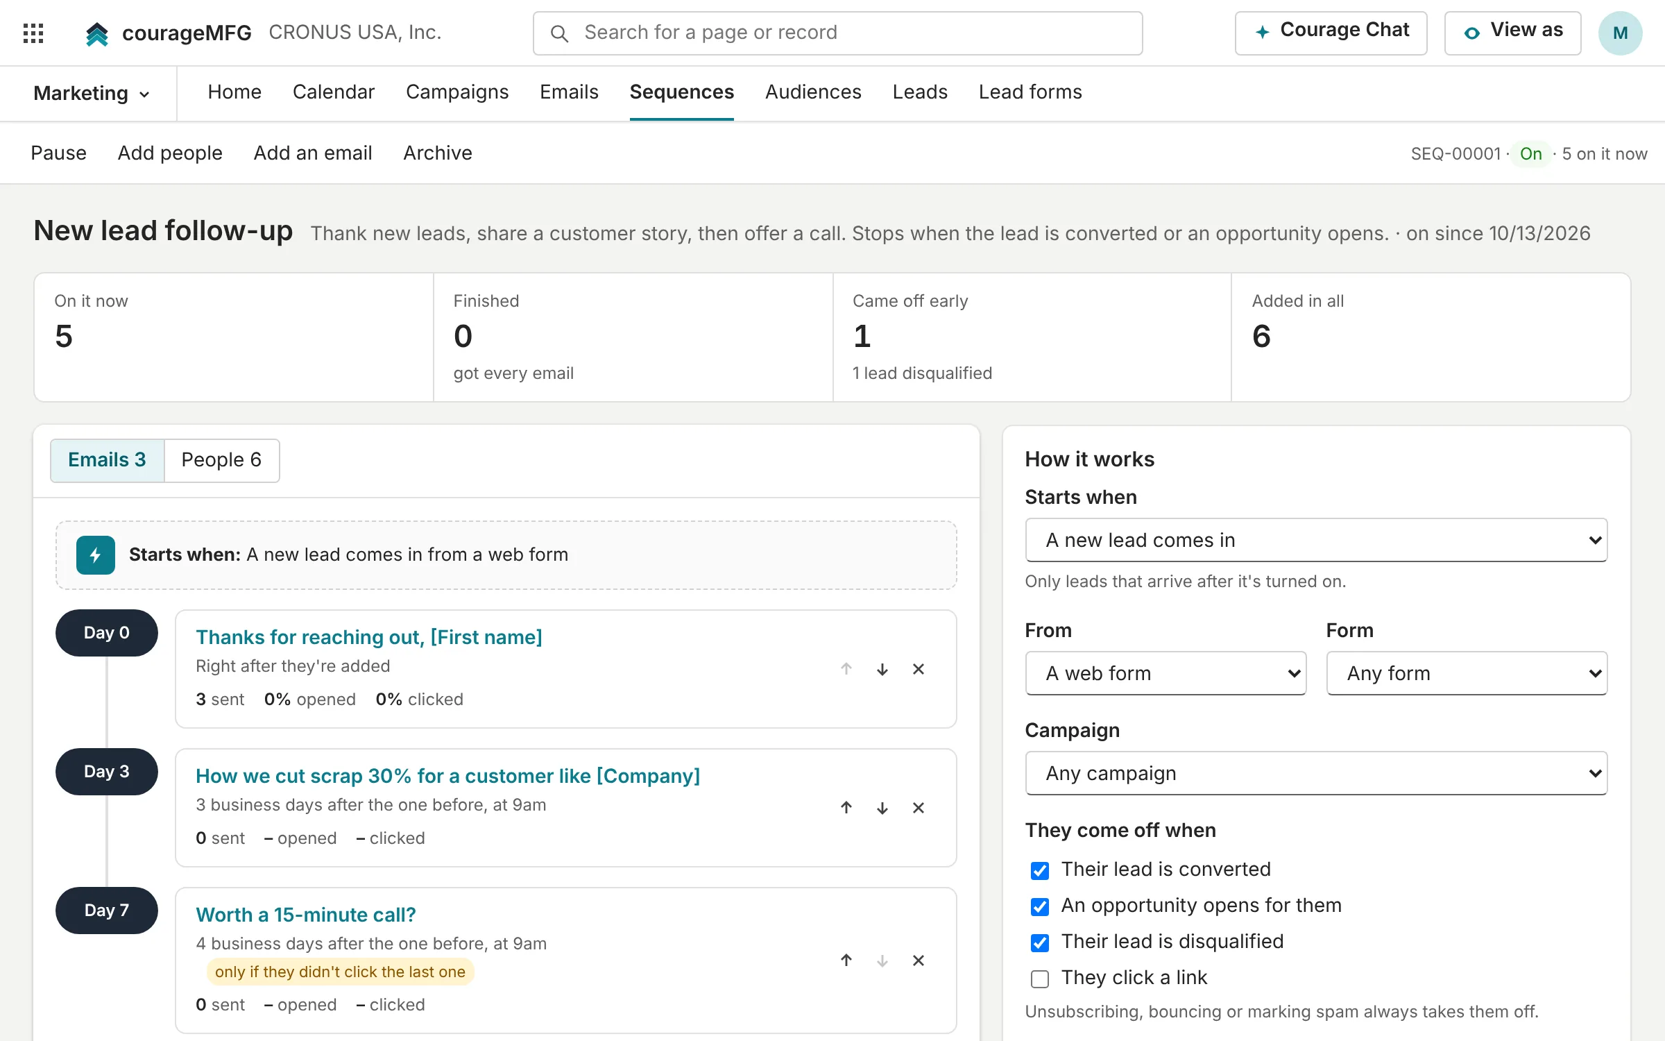1665x1041 pixels.
Task: Open the Audiences nav item
Action: [813, 92]
